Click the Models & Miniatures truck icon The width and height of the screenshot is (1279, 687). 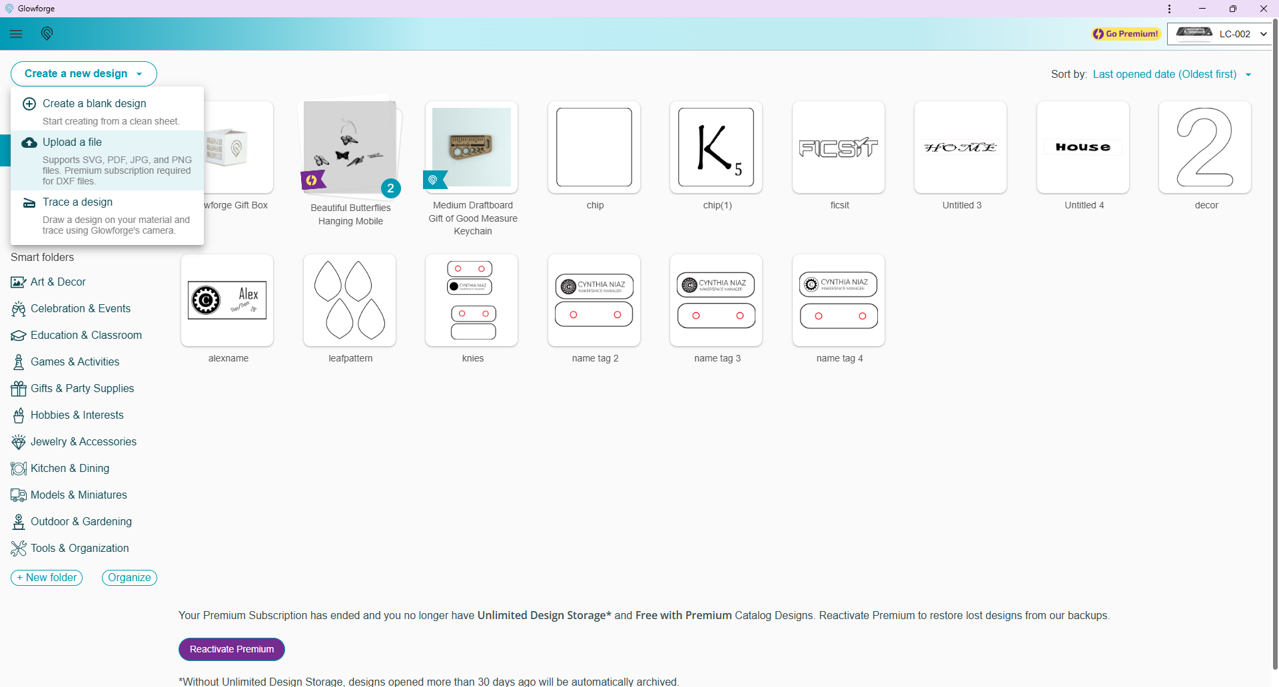click(18, 495)
